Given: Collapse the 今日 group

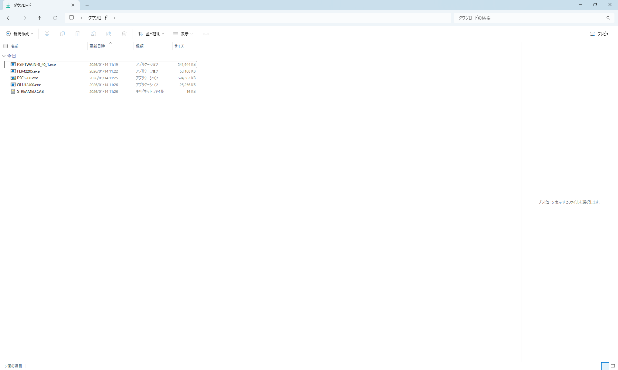Looking at the screenshot, I should 4,56.
